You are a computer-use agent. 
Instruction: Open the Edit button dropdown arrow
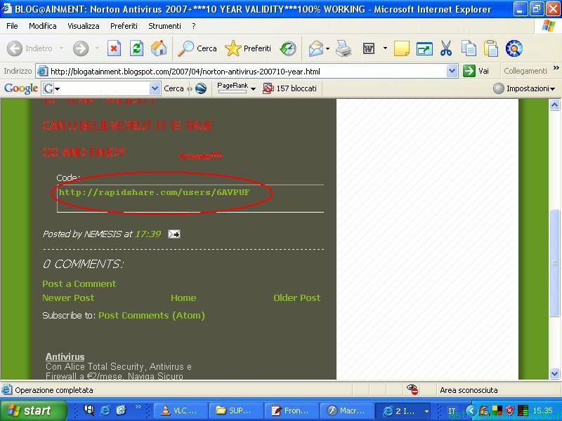[x=385, y=48]
